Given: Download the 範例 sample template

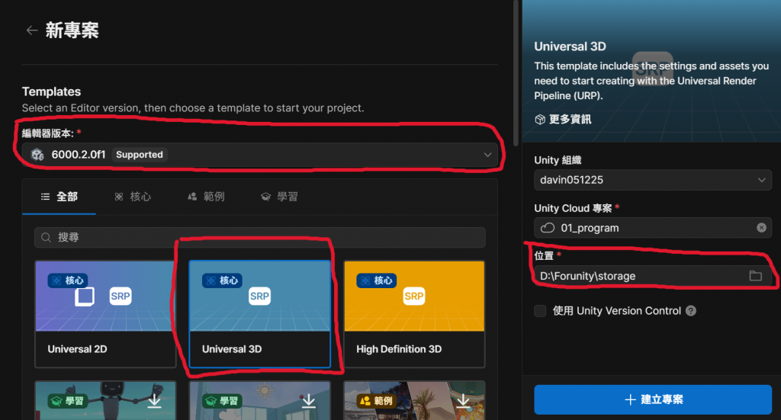Looking at the screenshot, I should point(463,400).
